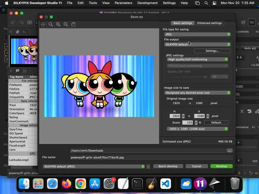
Task: Open Finder from the dock
Action: click(x=24, y=184)
